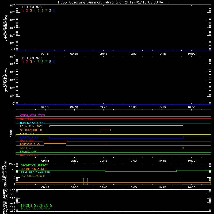This screenshot has width=214, height=214.
Task: Click the cyan rear decimation pulse near 09:35
Action: (x=86, y=178)
